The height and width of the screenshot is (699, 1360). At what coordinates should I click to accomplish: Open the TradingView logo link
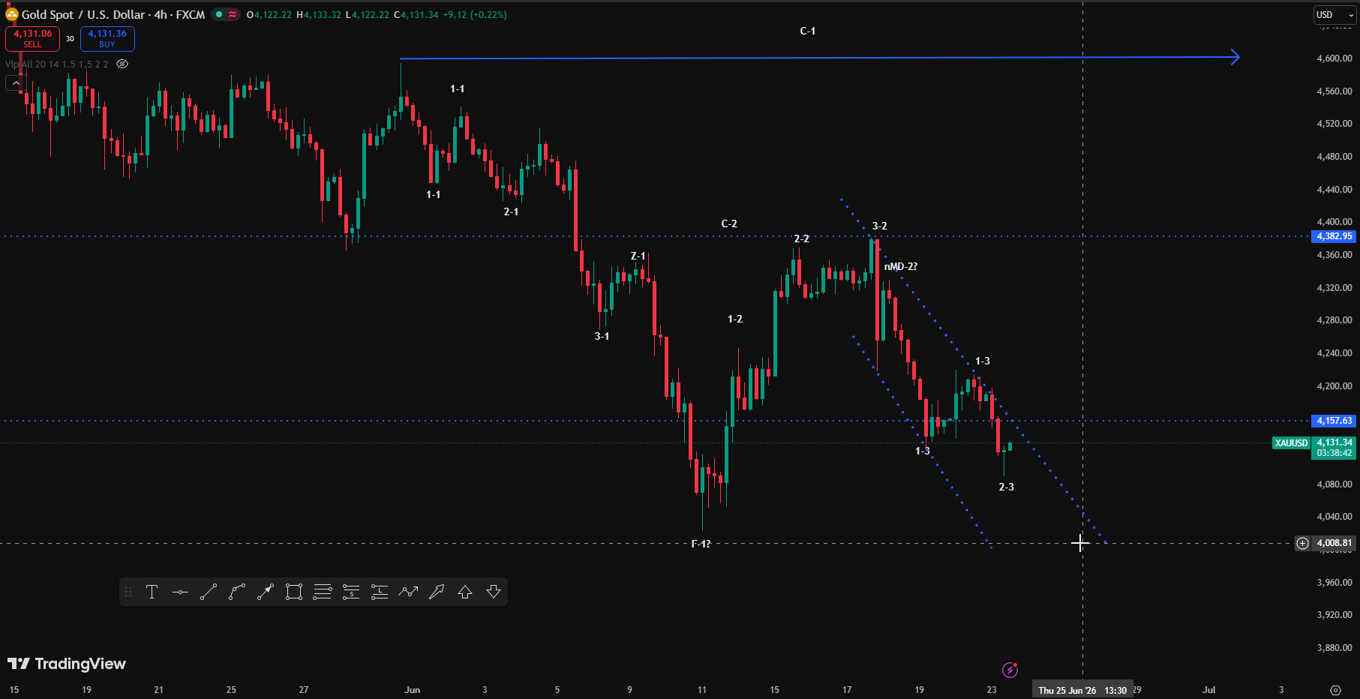67,664
